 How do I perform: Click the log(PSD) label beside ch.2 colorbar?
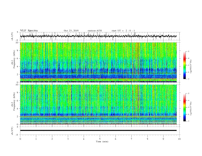(x=191, y=109)
